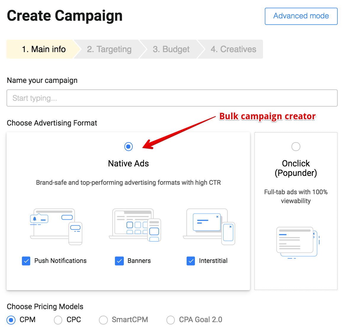343x334 pixels.
Task: Uncheck the Push Notifications checkbox
Action: [26, 261]
